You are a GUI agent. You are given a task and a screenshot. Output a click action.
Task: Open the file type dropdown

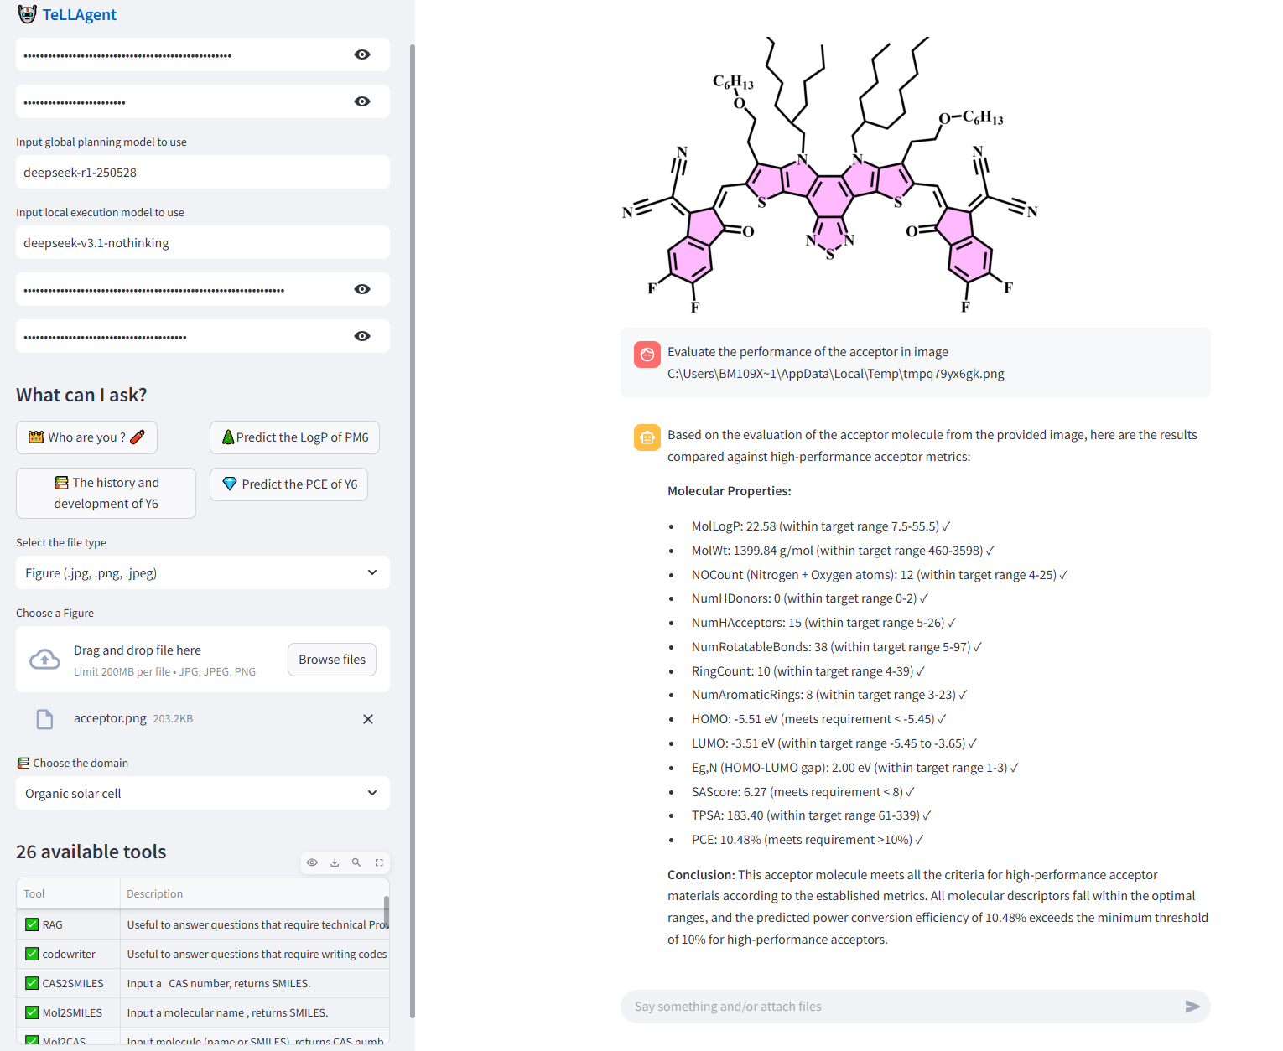(x=203, y=572)
